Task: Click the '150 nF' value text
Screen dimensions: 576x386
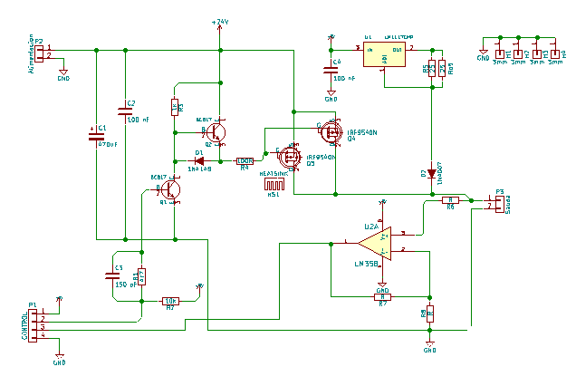Action: pyautogui.click(x=126, y=285)
